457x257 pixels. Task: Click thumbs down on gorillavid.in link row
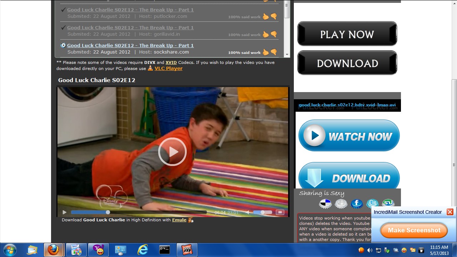[274, 34]
